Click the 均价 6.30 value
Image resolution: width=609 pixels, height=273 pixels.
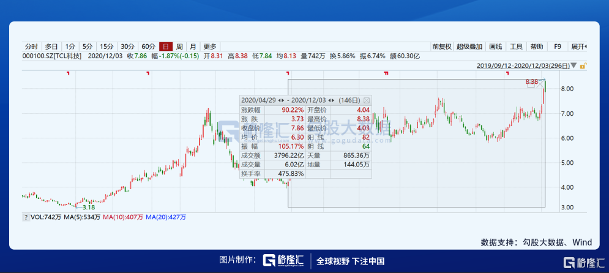click(x=298, y=137)
